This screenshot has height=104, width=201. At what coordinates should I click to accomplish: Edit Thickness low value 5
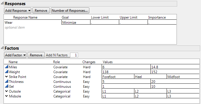pyautogui.click(x=126, y=81)
